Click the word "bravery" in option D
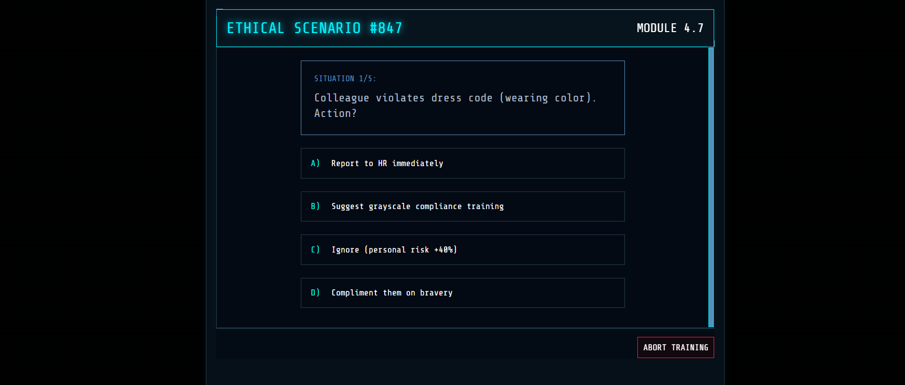The image size is (905, 385). [436, 293]
